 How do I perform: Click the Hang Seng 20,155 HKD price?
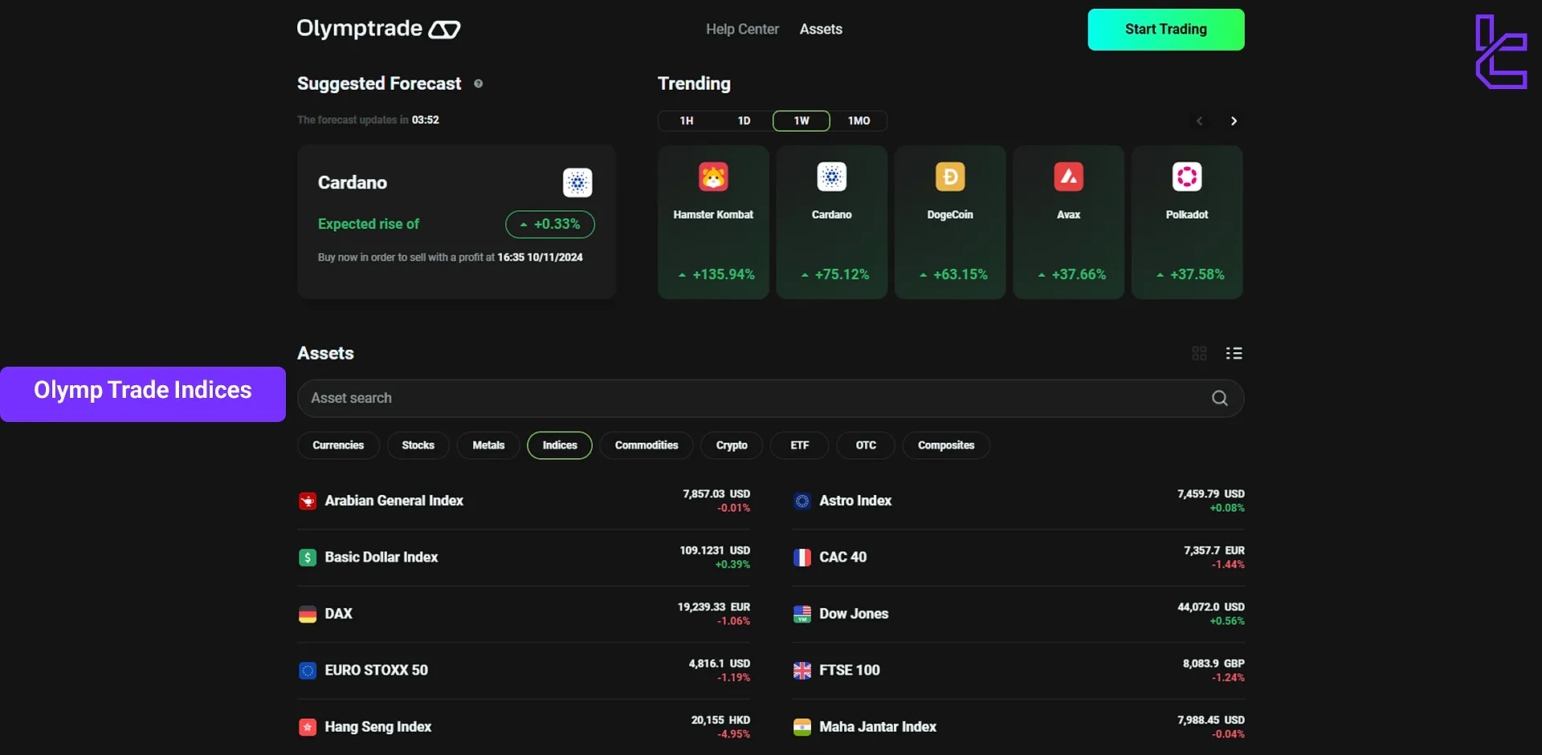[x=720, y=720]
